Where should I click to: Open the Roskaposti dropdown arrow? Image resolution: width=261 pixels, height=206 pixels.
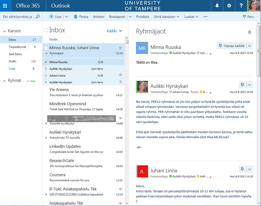tap(130, 17)
